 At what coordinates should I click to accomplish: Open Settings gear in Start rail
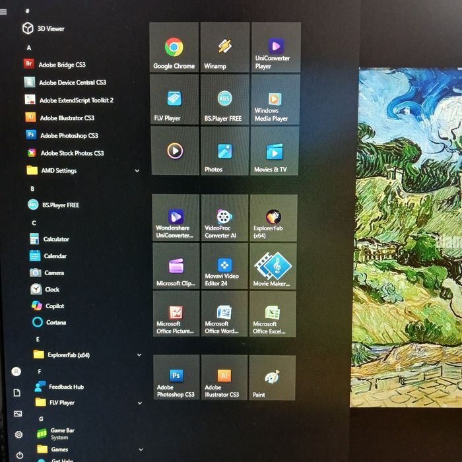click(19, 434)
